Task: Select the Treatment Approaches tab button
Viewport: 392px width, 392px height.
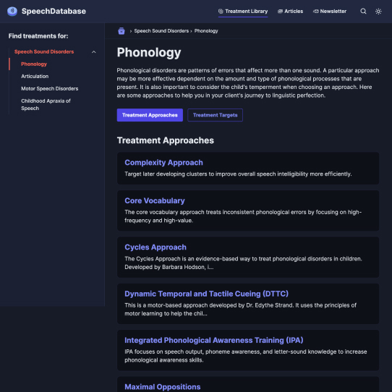Action: (x=150, y=115)
